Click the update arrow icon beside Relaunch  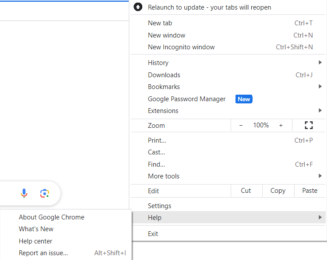tap(138, 7)
